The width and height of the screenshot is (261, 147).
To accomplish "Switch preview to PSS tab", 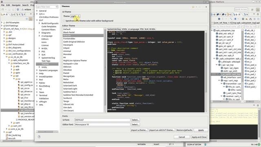I will 142,29.
